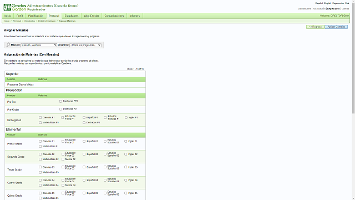Open the Cuenta link

(345, 9)
